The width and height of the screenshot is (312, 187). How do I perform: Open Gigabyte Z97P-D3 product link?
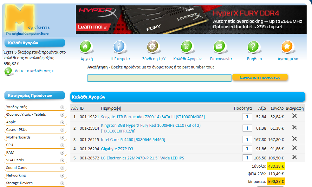(x=117, y=149)
